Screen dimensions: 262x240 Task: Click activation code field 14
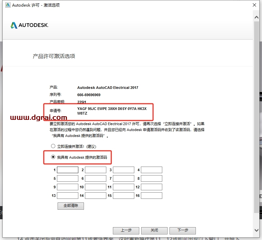coord(95,196)
